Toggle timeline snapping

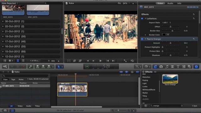[x=138, y=72]
